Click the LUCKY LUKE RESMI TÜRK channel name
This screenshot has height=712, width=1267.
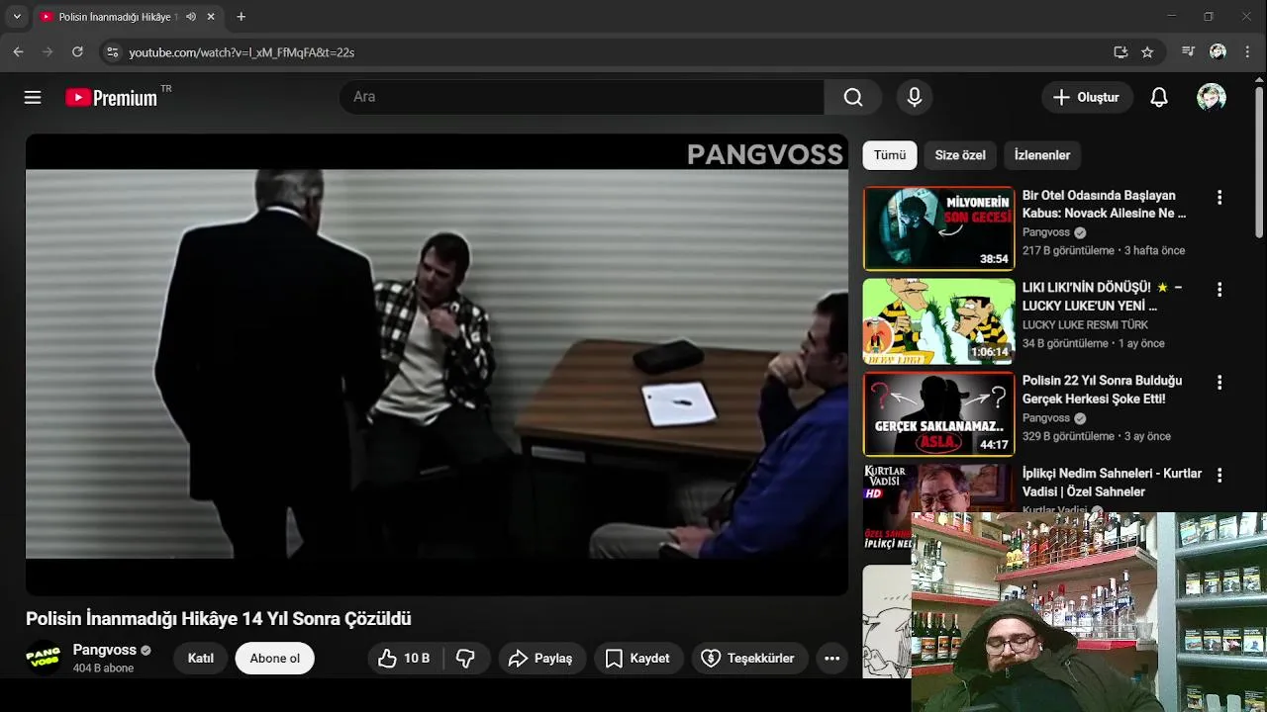(1085, 324)
